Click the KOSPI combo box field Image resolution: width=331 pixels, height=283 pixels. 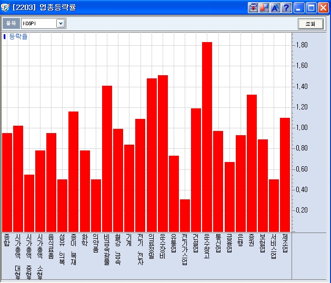tap(44, 24)
